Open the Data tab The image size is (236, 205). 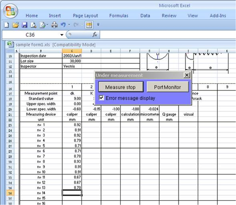point(145,16)
